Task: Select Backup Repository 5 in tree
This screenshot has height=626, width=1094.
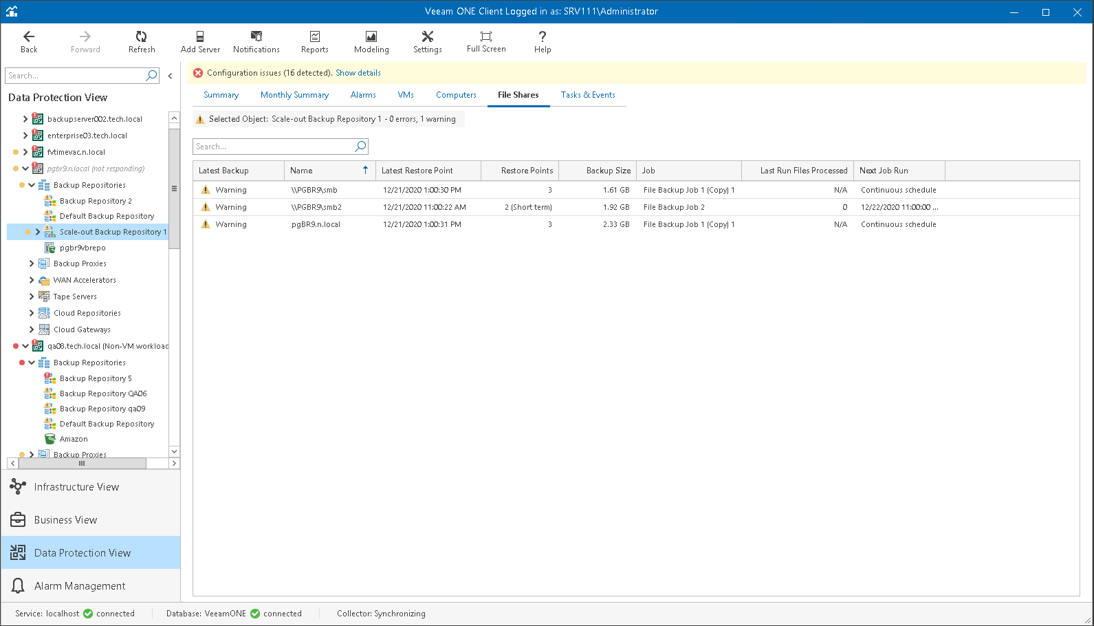Action: point(96,378)
